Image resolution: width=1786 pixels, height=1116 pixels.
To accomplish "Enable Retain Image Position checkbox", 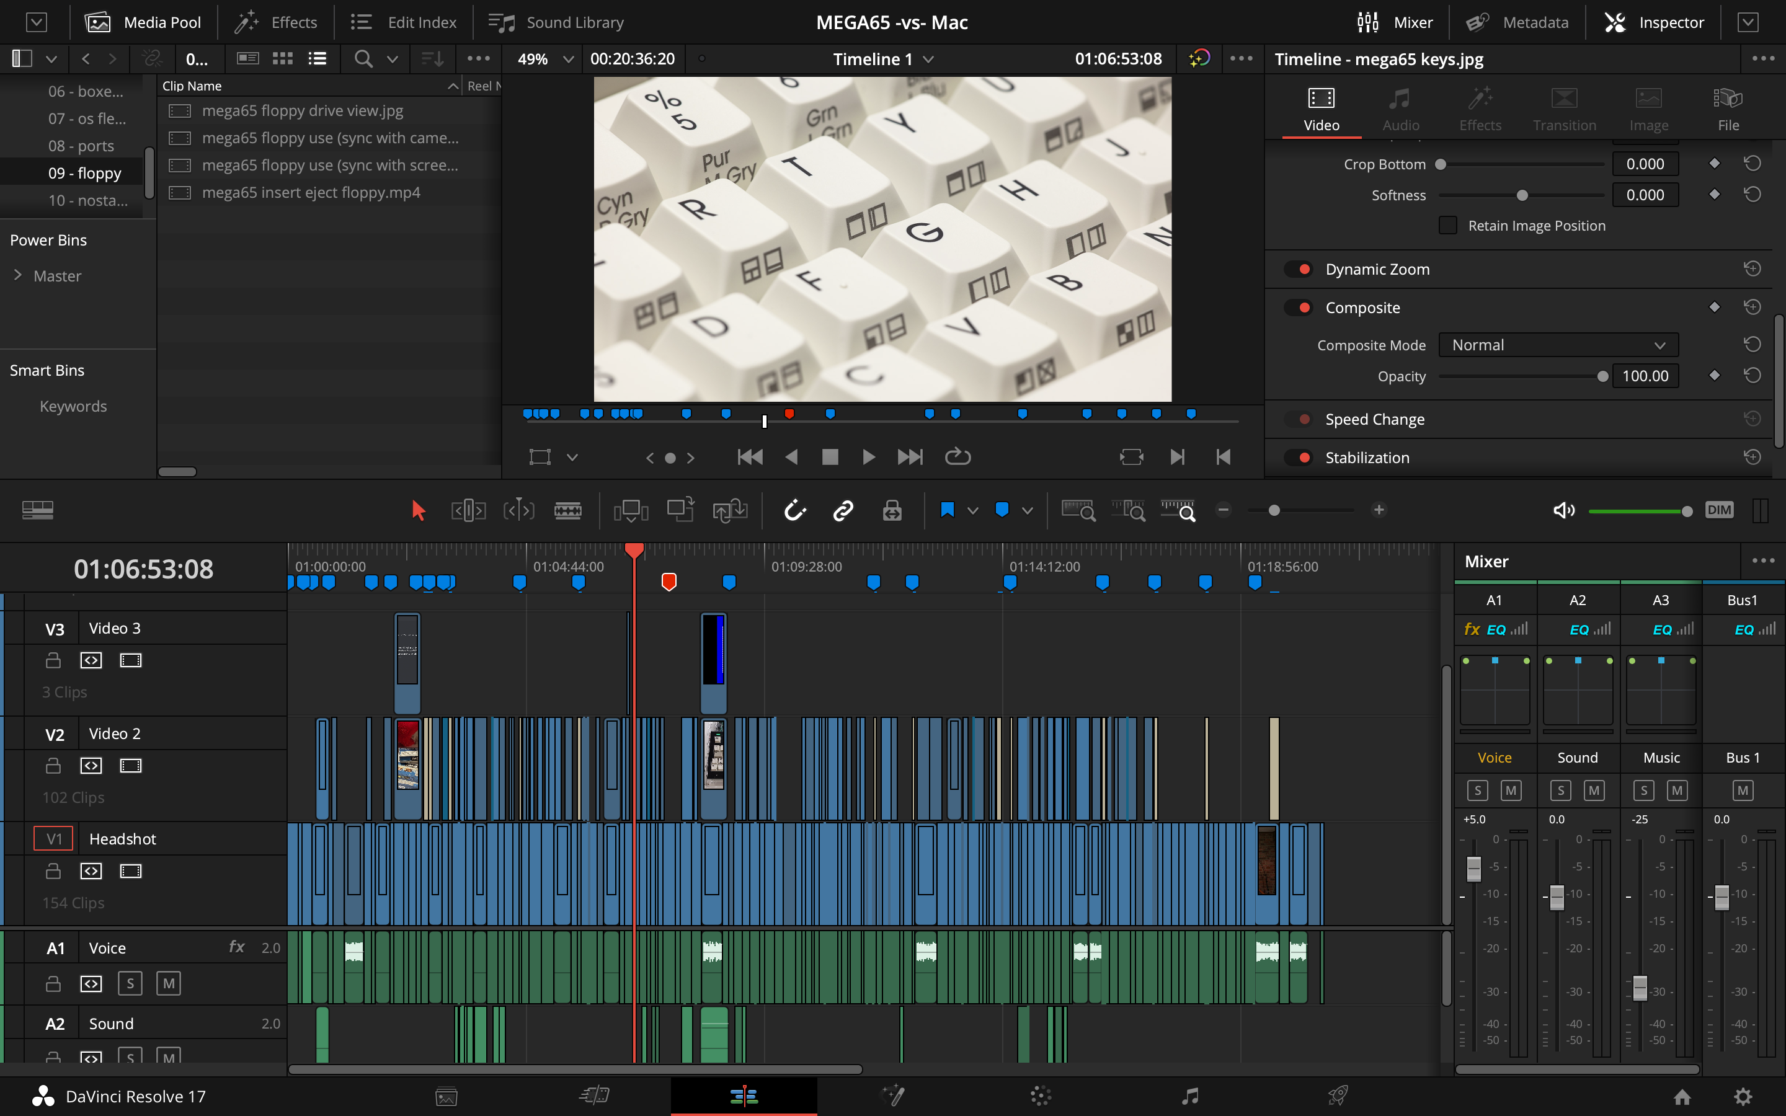I will [1448, 225].
